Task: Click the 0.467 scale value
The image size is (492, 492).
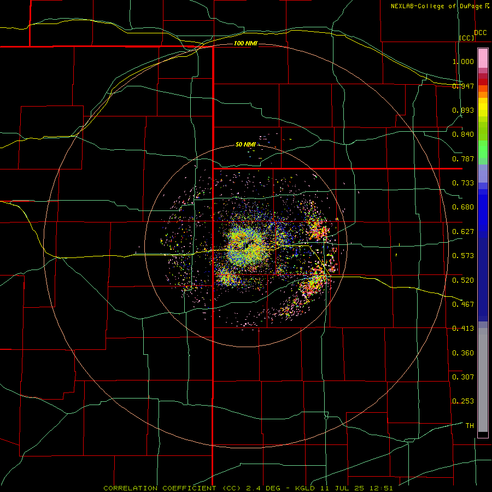Action: click(x=463, y=304)
